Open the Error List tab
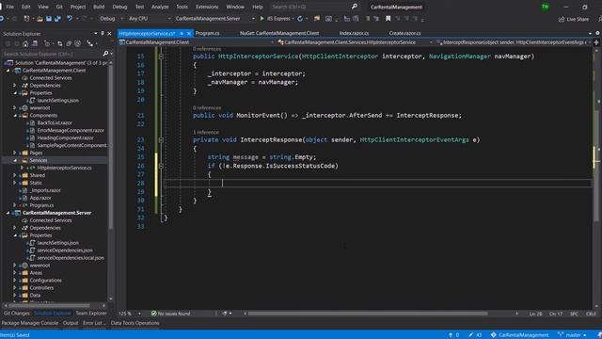Image resolution: width=602 pixels, height=339 pixels. tap(94, 323)
